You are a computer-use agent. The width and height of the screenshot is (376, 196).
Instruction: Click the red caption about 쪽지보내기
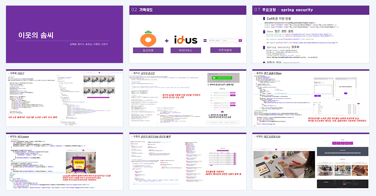pyautogui.click(x=337, y=120)
